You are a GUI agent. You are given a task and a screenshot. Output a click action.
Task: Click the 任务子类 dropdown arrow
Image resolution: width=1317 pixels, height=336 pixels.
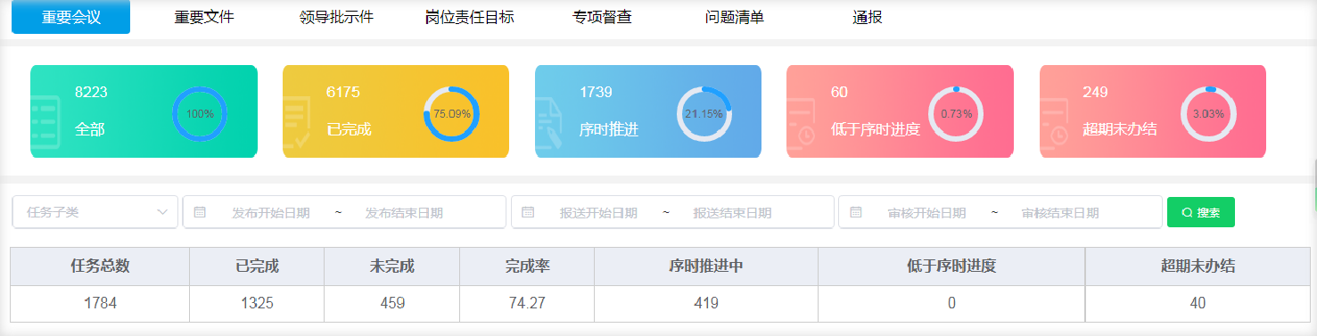point(162,212)
